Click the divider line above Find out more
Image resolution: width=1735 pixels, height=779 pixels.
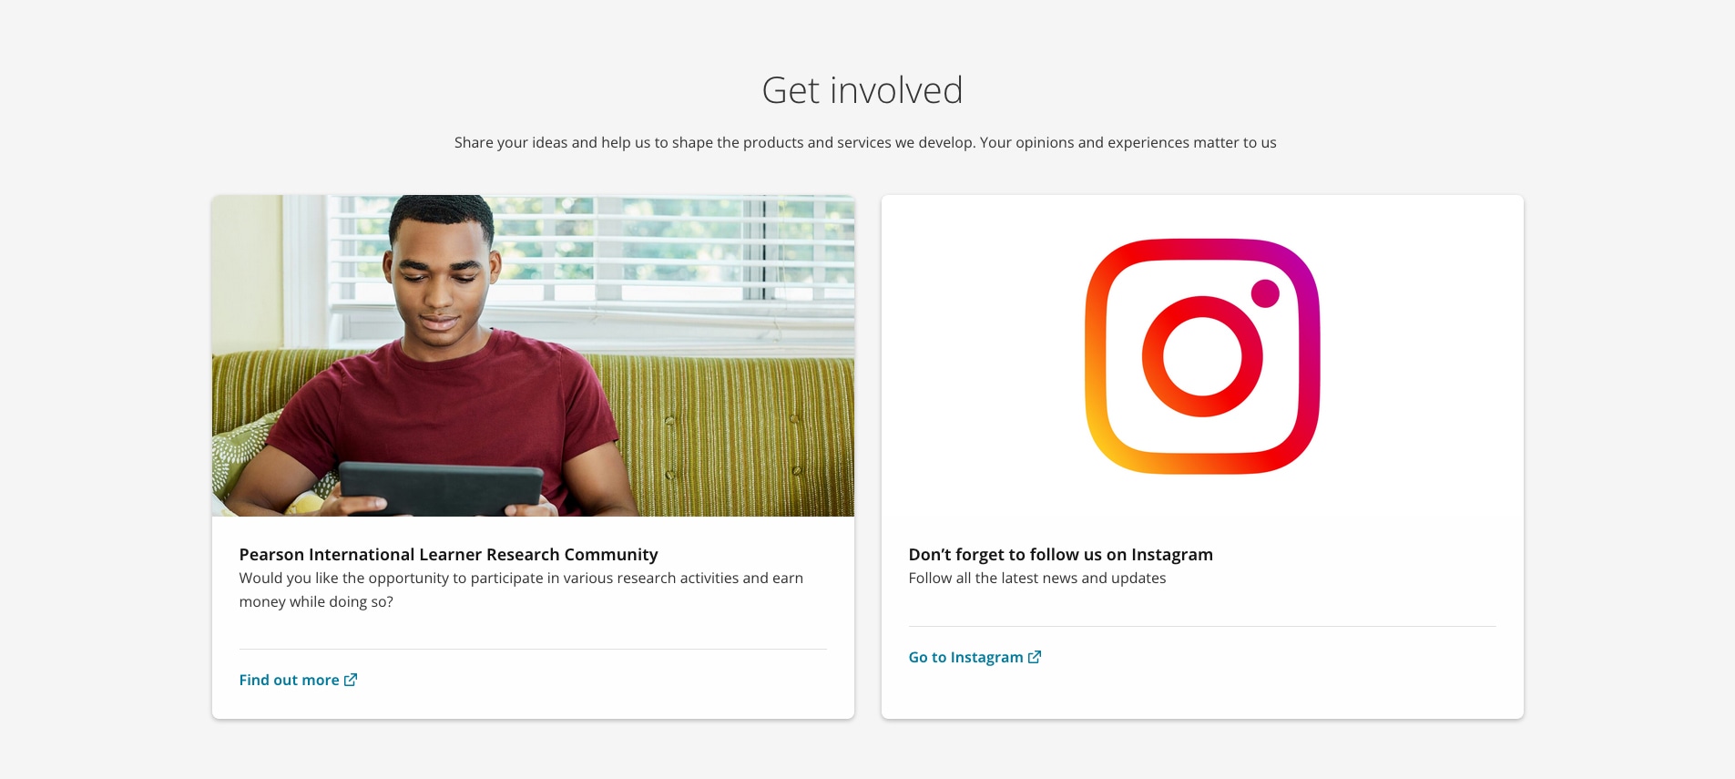(533, 649)
